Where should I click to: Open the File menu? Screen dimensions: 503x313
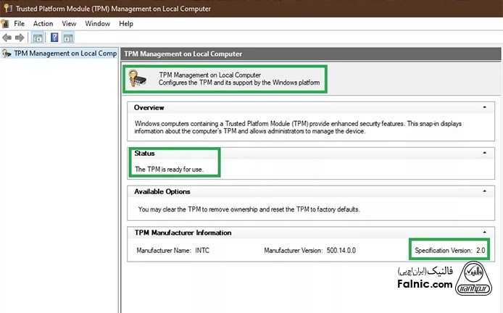point(19,23)
